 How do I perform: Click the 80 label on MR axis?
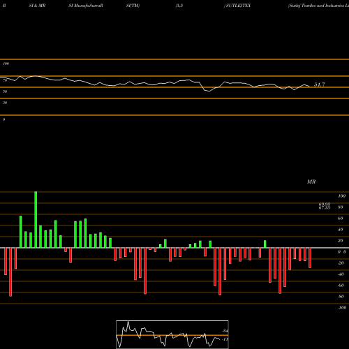coord(341,207)
